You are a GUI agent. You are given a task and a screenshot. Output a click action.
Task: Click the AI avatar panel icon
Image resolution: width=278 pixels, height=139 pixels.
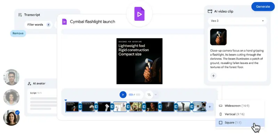click(x=30, y=83)
